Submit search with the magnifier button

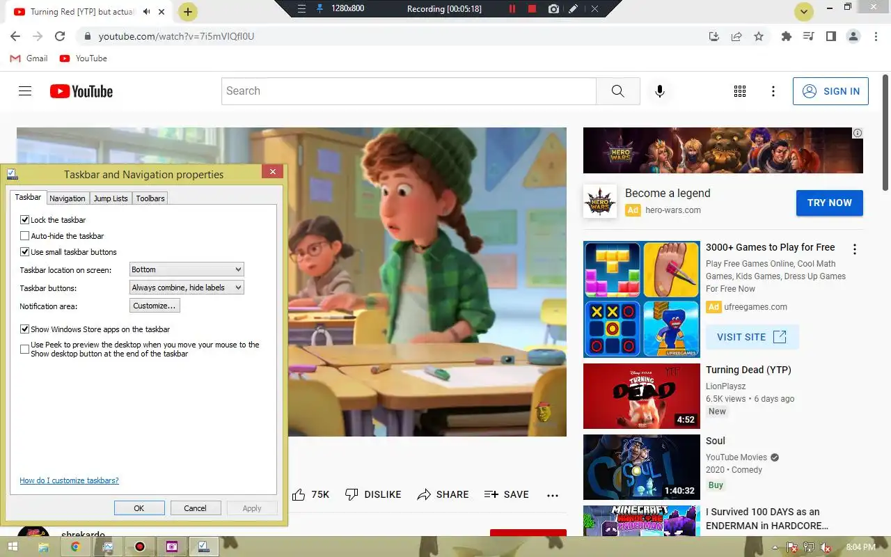click(x=617, y=91)
